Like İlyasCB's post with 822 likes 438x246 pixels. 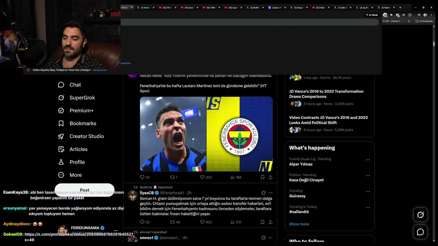pyautogui.click(x=206, y=222)
